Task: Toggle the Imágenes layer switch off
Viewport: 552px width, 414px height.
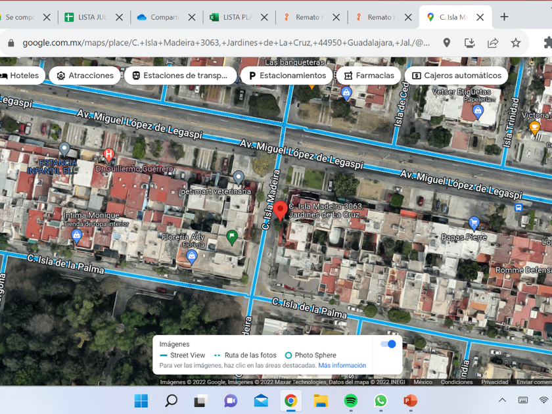Action: tap(388, 344)
